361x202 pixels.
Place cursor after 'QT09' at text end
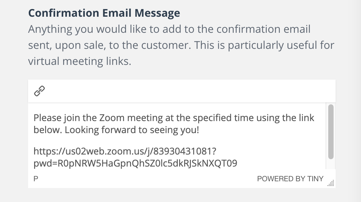(237, 163)
